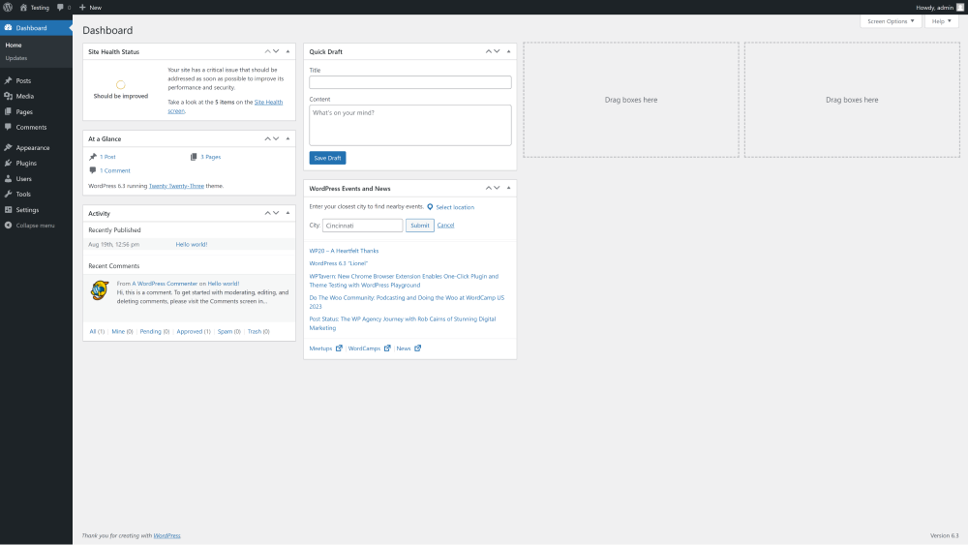The width and height of the screenshot is (968, 545).
Task: Move Site Health Status box down
Action: [x=276, y=51]
